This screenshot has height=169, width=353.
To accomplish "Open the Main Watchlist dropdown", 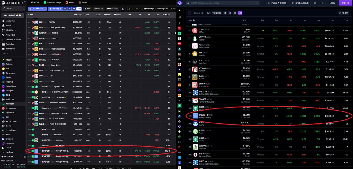I will (9, 161).
